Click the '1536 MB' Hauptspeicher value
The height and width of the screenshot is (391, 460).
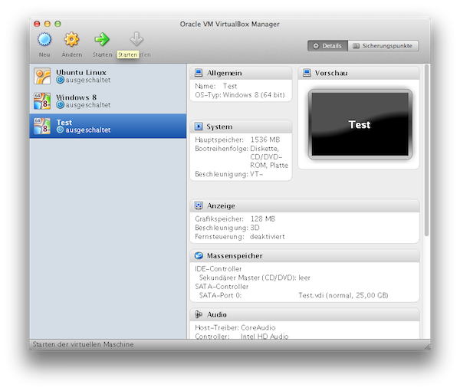click(265, 140)
